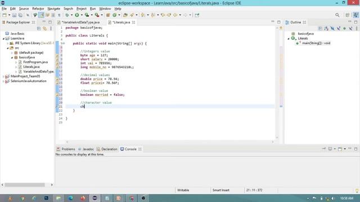
Task: Open the Navigate menu
Action: pos(54,9)
